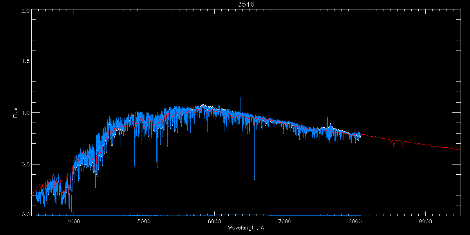
Task: Click the spectral spike near 7600
Action: point(327,122)
